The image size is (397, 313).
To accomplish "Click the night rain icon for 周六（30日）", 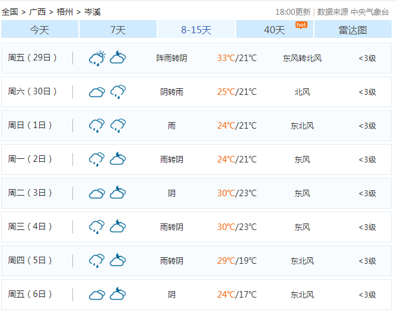I will coord(117,91).
